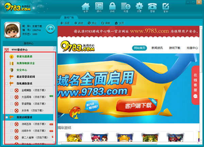Open 最近常登录房间 entry
Screen dimensions: 204x147
tap(26, 77)
